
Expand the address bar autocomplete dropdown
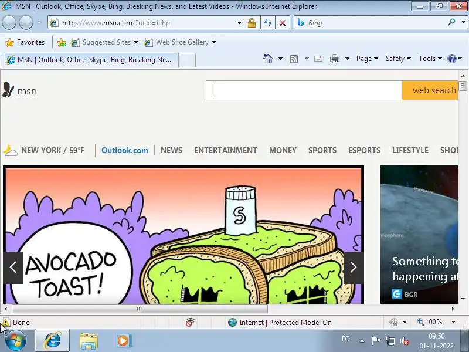click(239, 23)
